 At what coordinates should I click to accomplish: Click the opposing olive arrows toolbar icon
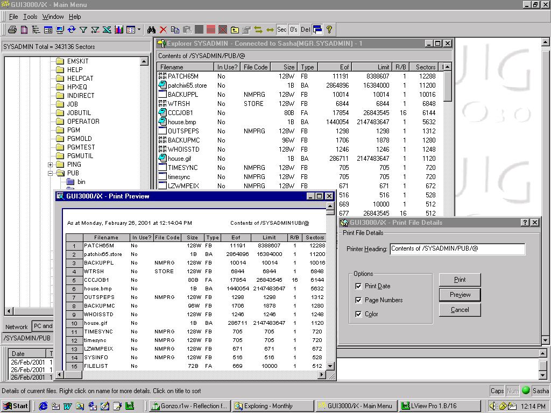coord(258,30)
